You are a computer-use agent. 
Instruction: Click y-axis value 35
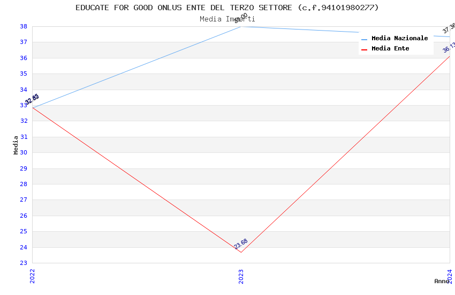[x=24, y=74]
